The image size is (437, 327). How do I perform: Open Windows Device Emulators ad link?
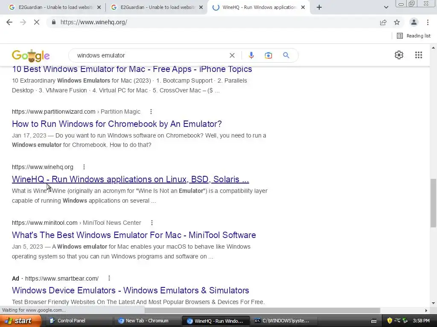click(131, 290)
